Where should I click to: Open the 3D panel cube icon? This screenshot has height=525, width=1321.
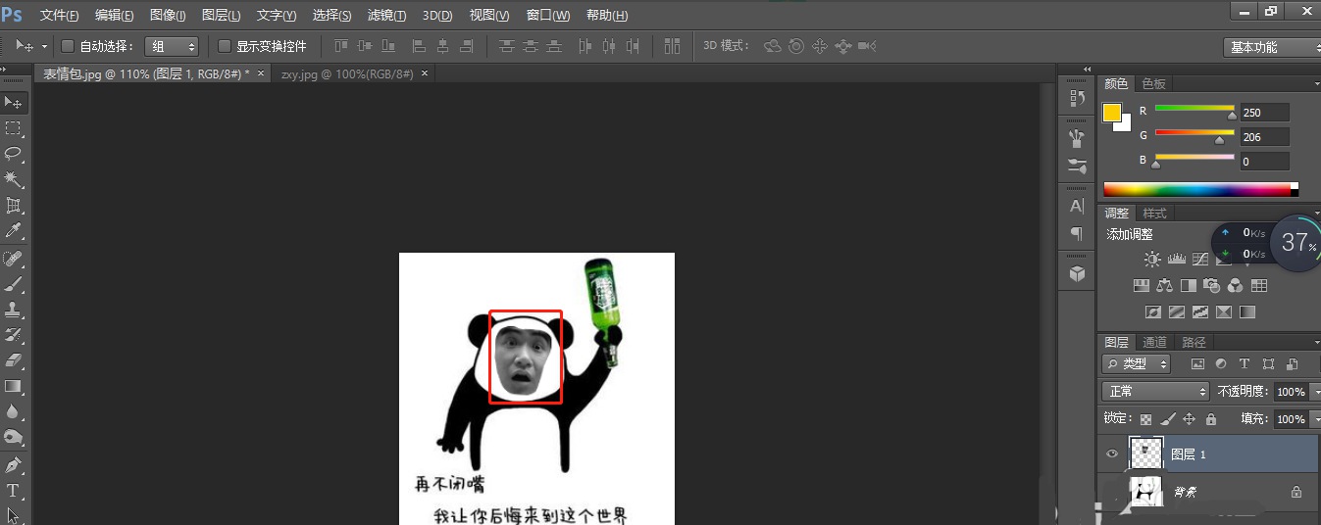tap(1077, 274)
